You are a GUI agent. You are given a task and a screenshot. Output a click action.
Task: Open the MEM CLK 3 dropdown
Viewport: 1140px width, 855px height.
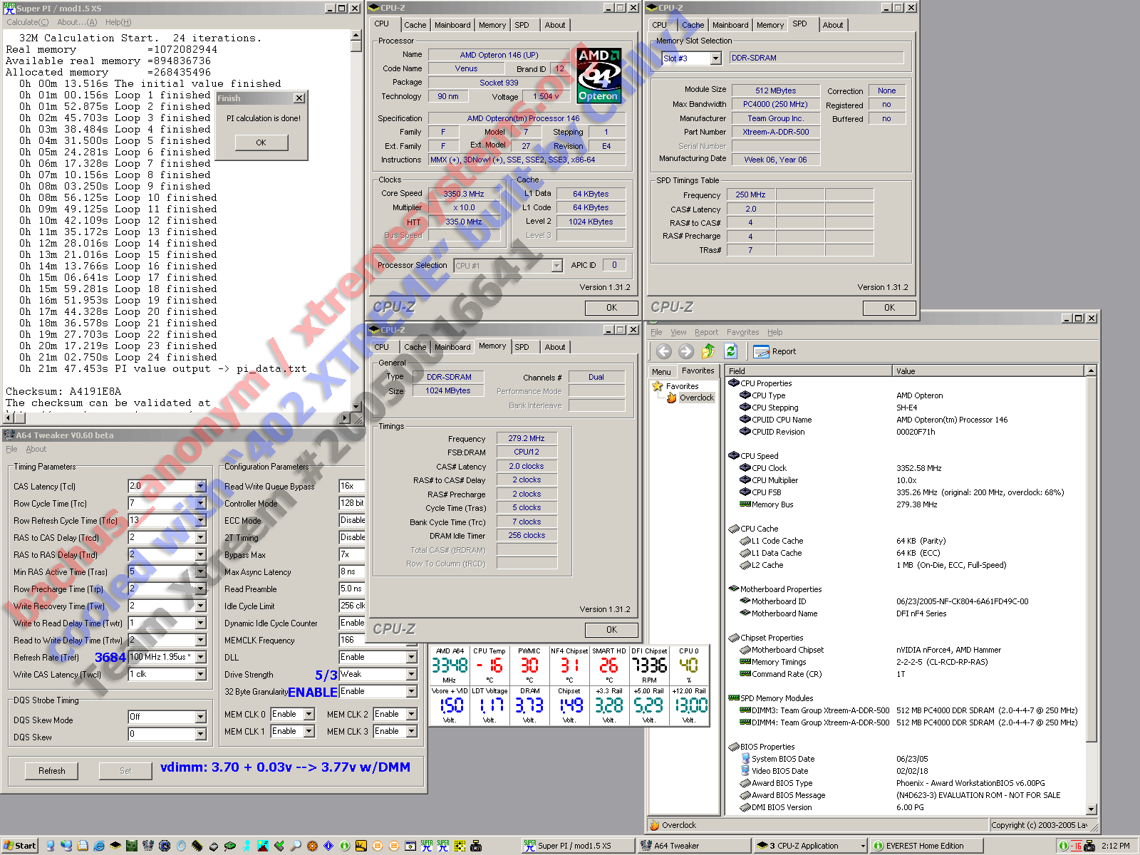[x=411, y=731]
